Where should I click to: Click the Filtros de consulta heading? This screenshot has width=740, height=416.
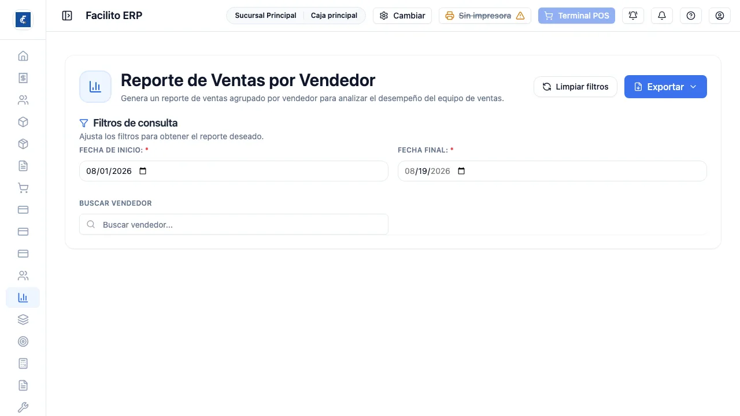(135, 123)
